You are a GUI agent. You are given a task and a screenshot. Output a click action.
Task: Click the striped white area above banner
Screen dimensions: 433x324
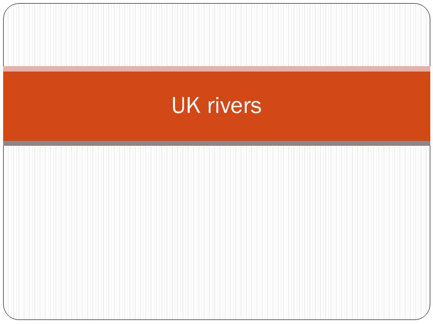pos(216,35)
